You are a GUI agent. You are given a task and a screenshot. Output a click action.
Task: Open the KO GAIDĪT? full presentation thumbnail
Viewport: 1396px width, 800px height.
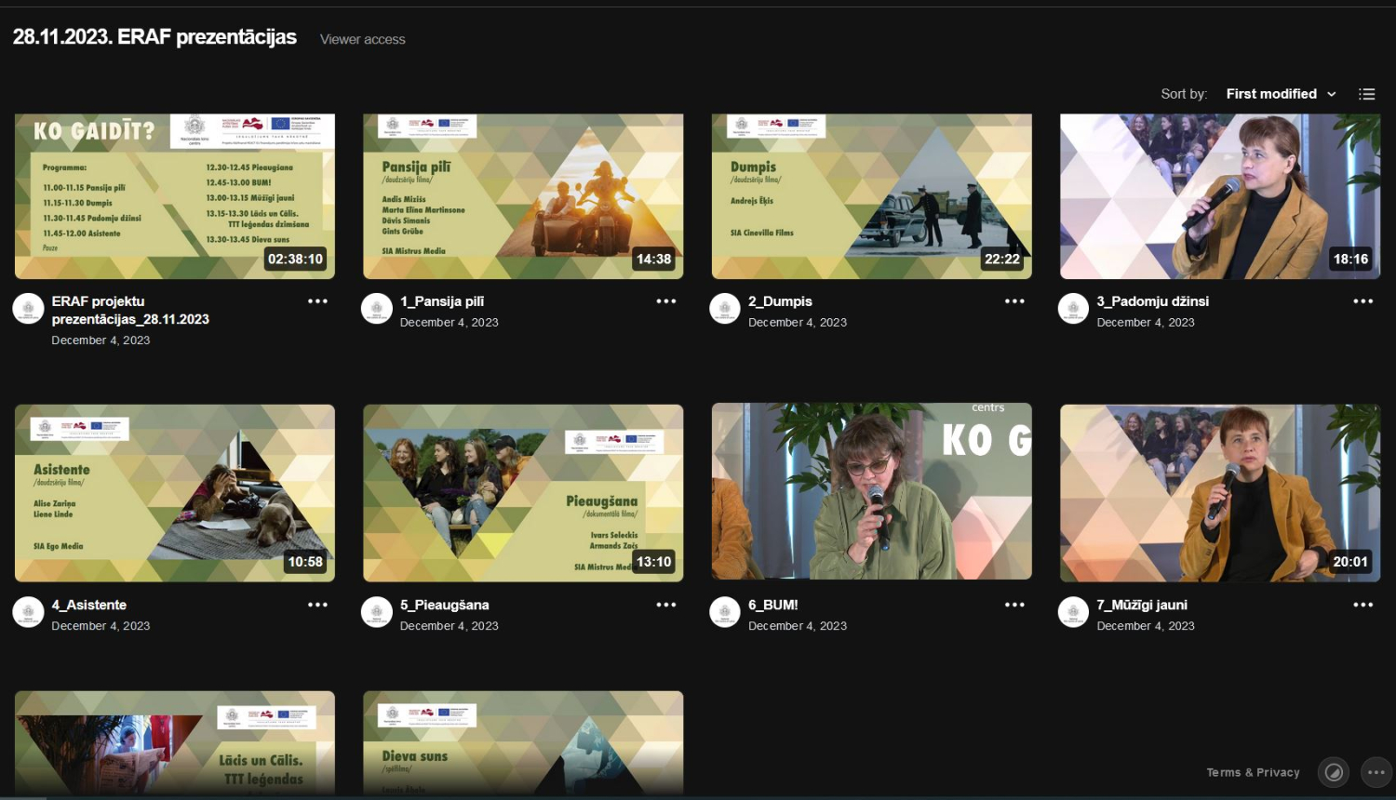pos(175,196)
